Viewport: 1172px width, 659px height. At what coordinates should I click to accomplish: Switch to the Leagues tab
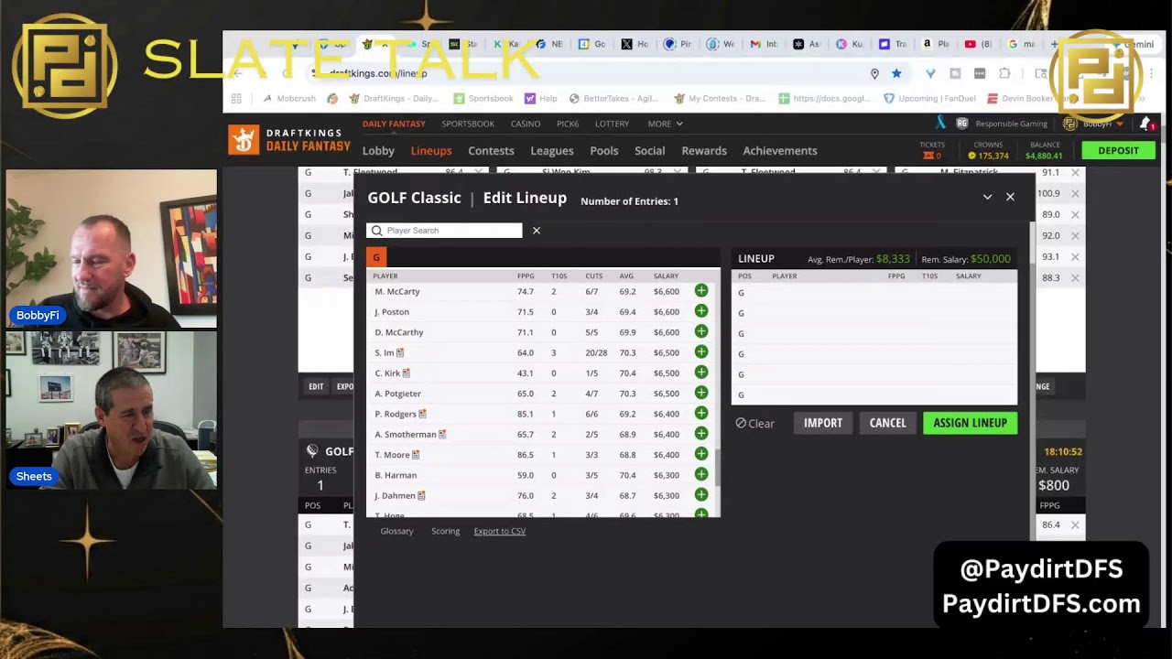(552, 151)
